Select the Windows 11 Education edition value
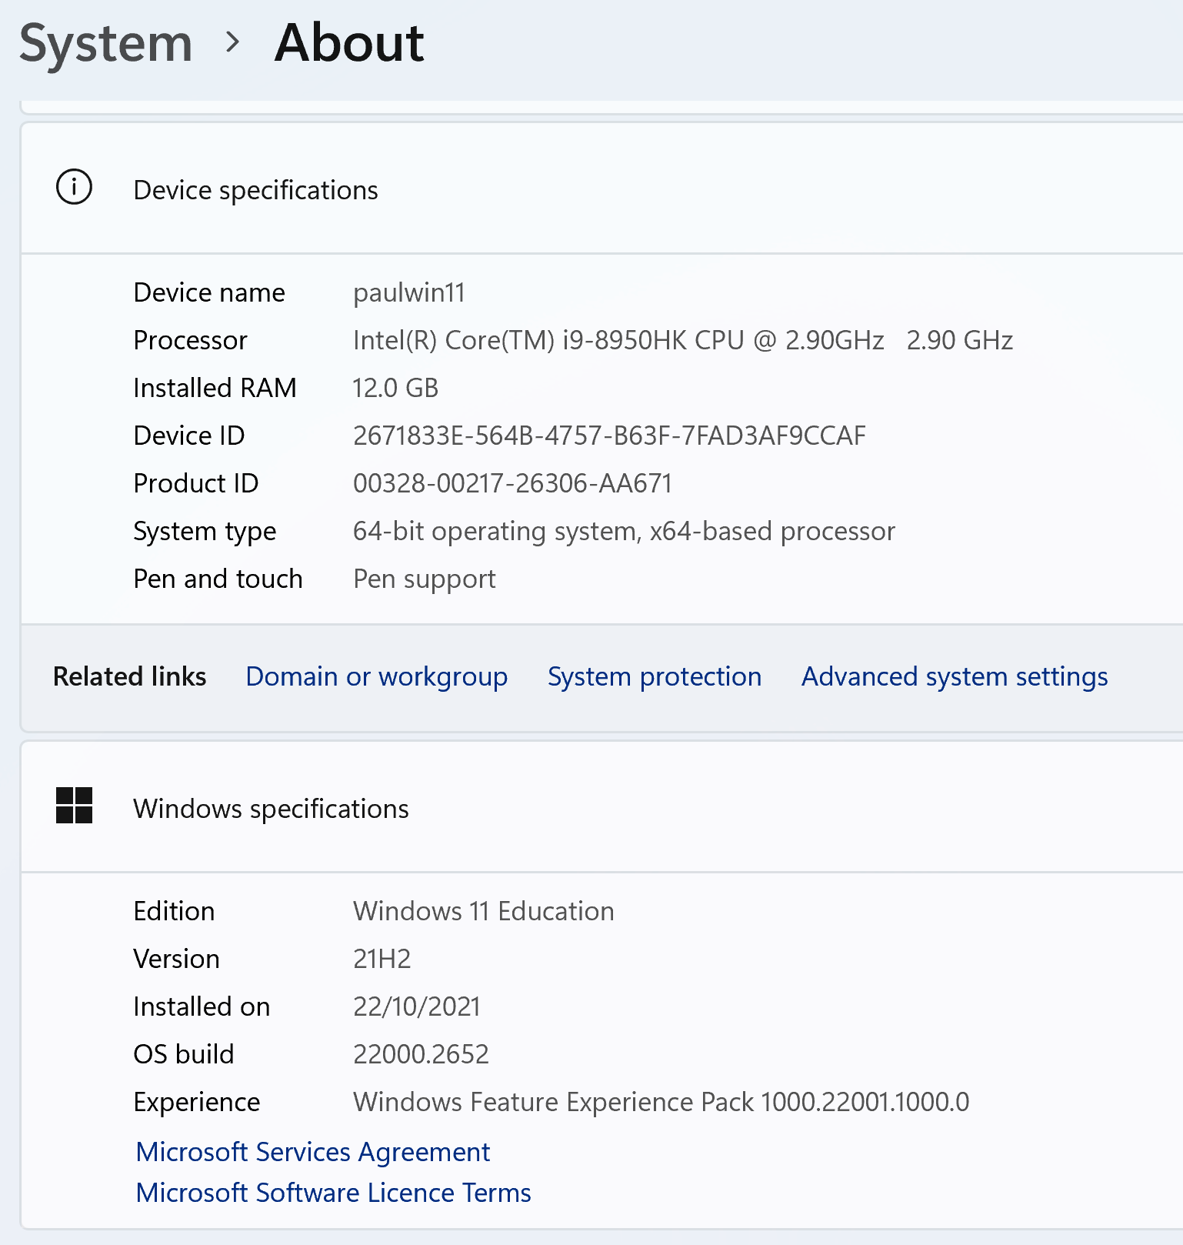The image size is (1183, 1245). click(484, 911)
